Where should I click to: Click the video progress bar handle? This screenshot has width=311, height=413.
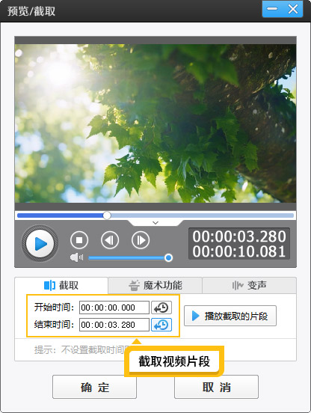coord(107,215)
